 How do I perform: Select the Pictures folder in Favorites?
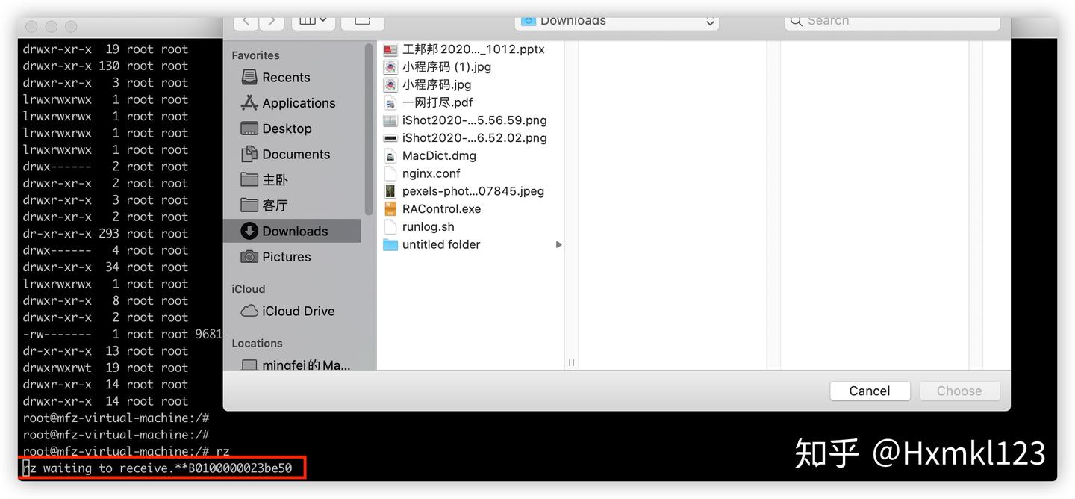click(287, 256)
